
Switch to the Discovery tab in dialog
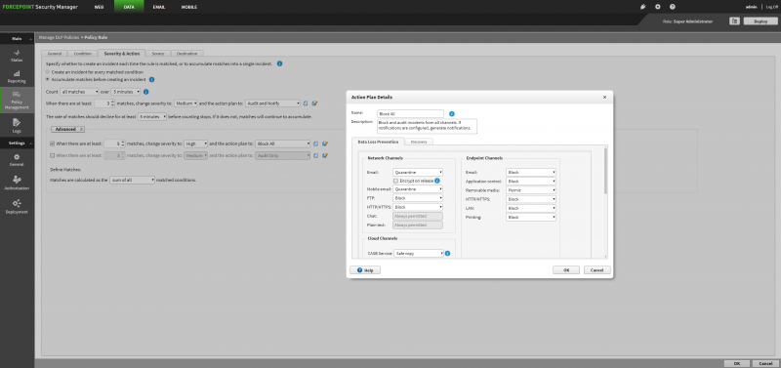[x=419, y=142]
